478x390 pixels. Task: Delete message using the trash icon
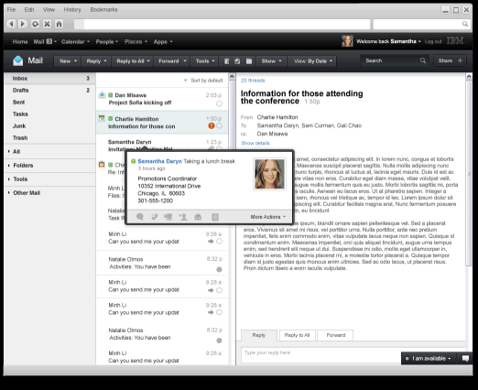(226, 61)
